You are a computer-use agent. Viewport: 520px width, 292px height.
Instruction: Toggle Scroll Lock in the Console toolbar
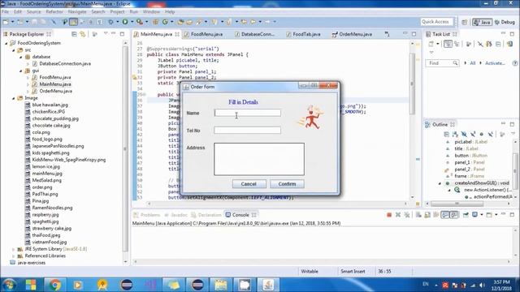tap(427, 215)
